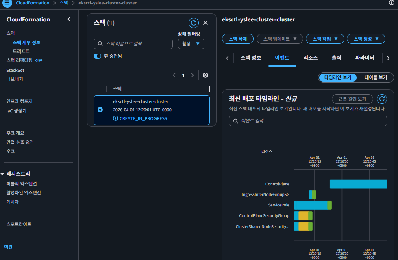398x260 pixels.
Task: Click the feedback link (의견)
Action: point(8,247)
